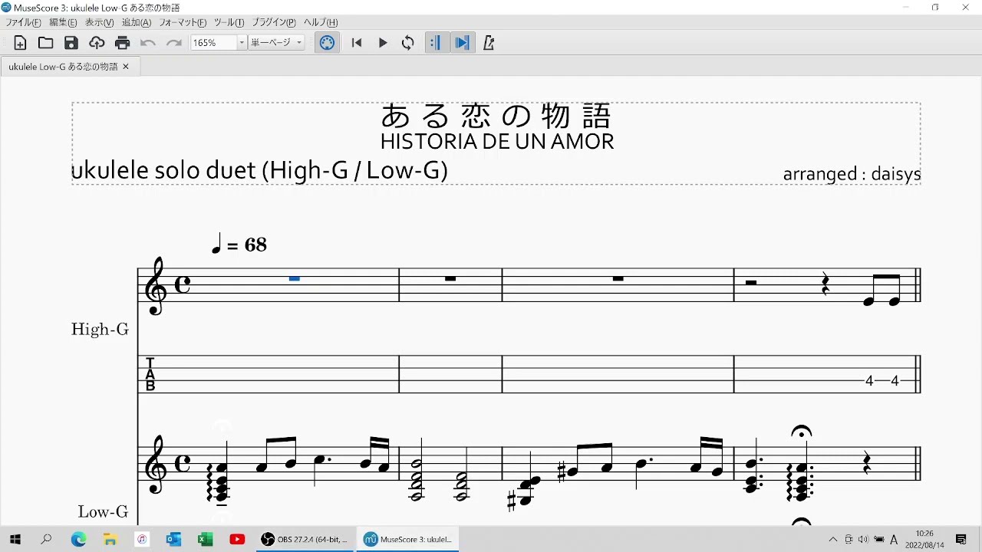
Task: Open Windows Start menu
Action: pos(15,540)
